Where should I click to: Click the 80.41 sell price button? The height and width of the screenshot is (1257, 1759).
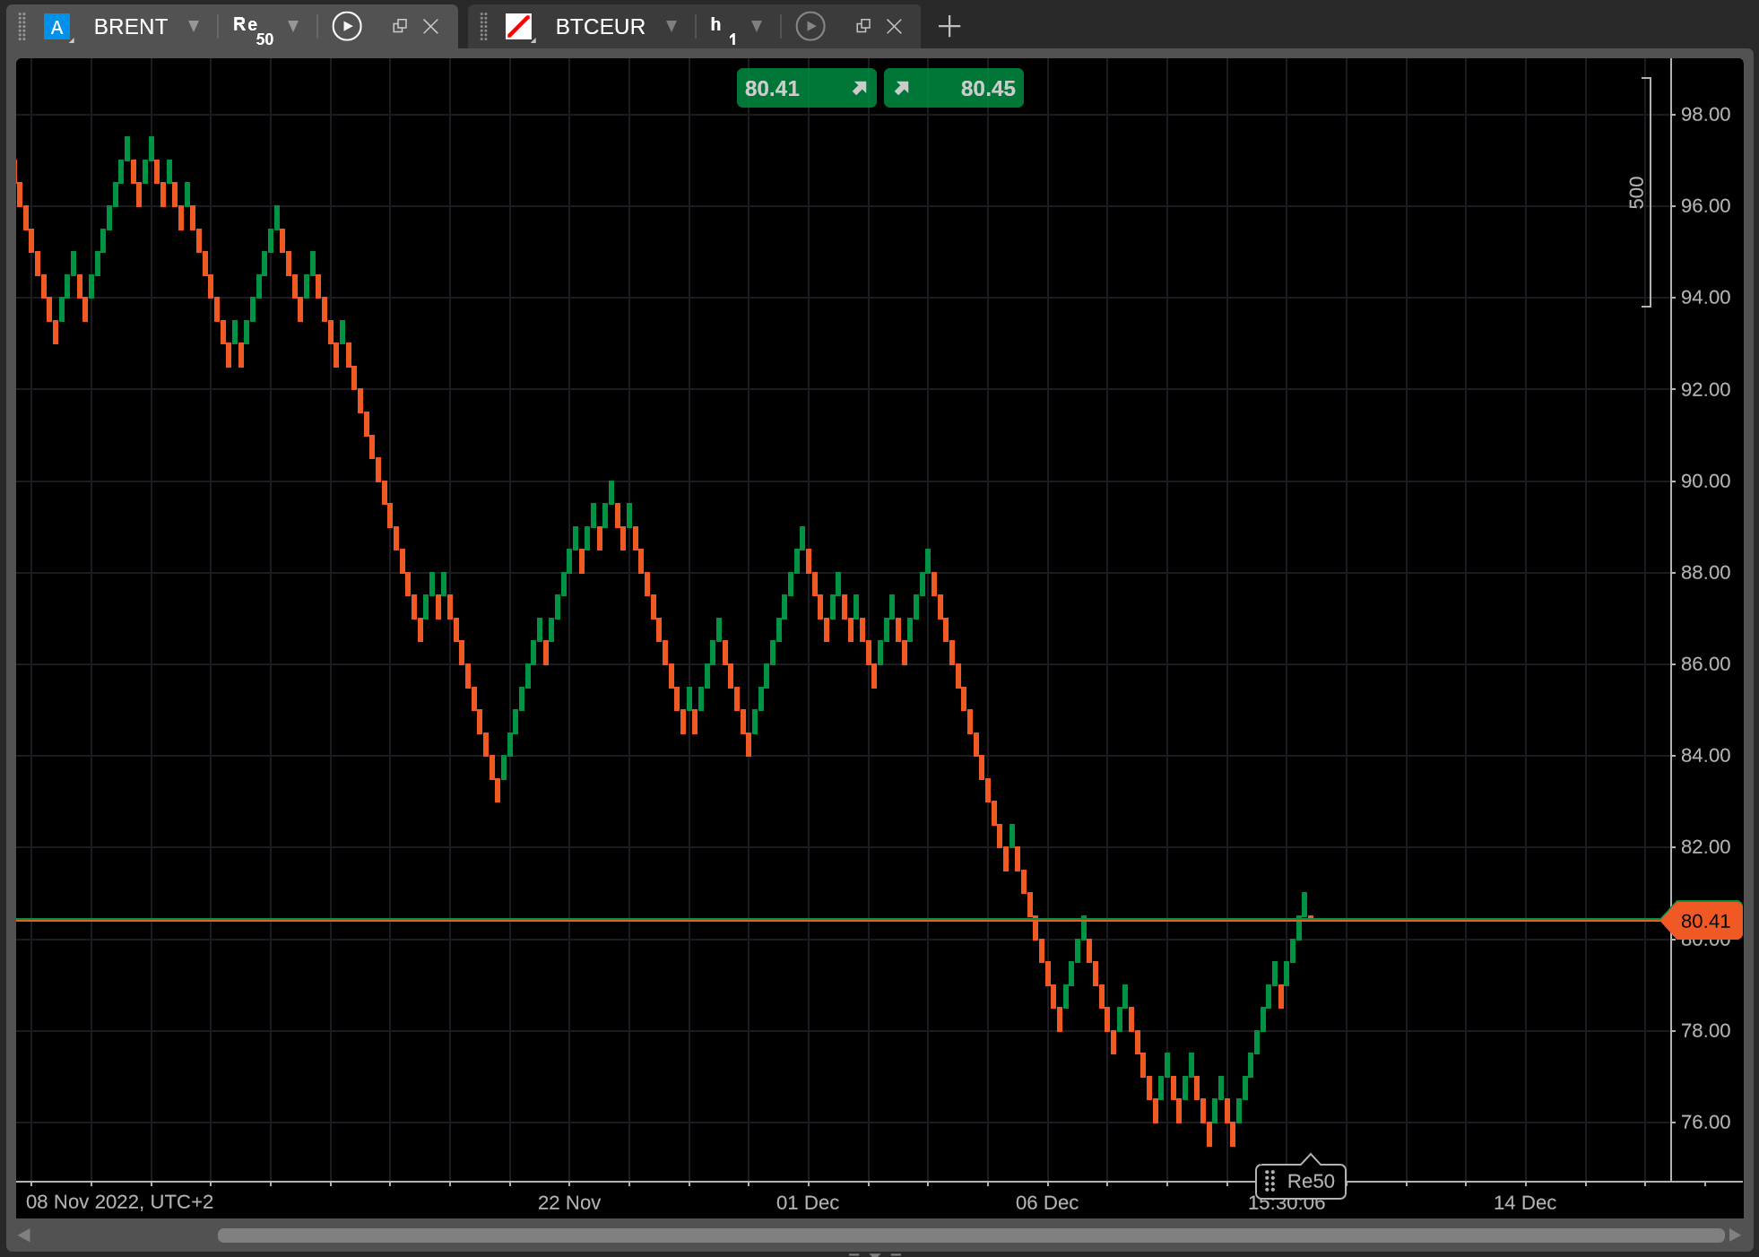pyautogui.click(x=807, y=88)
